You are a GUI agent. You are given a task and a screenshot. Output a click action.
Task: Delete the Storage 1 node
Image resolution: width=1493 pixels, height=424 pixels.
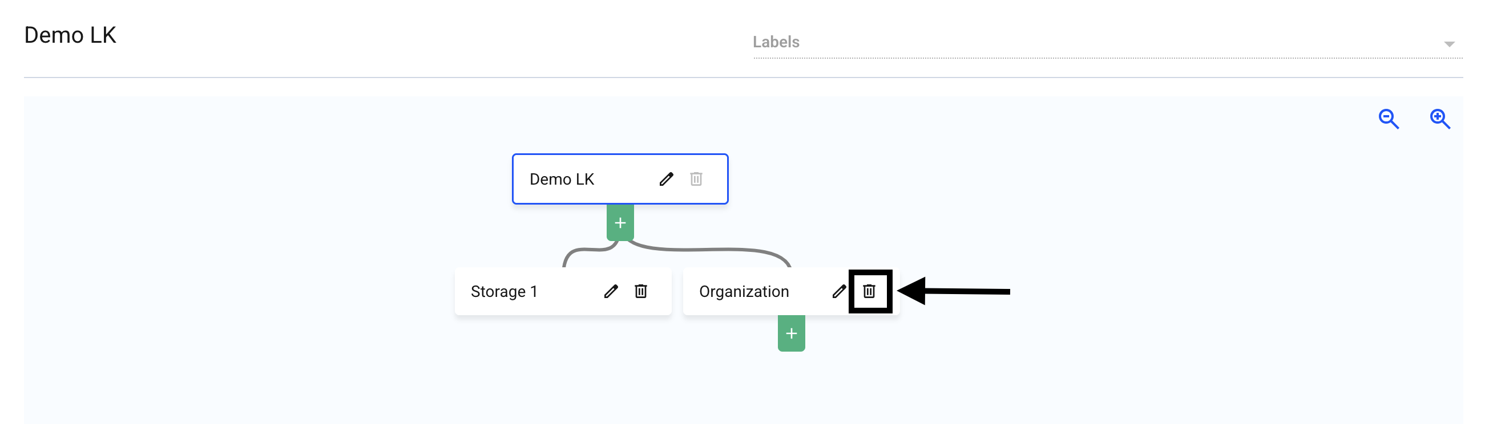[x=640, y=291]
